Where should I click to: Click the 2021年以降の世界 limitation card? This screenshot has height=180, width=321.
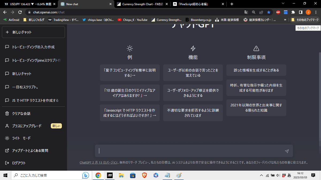tap(256, 108)
